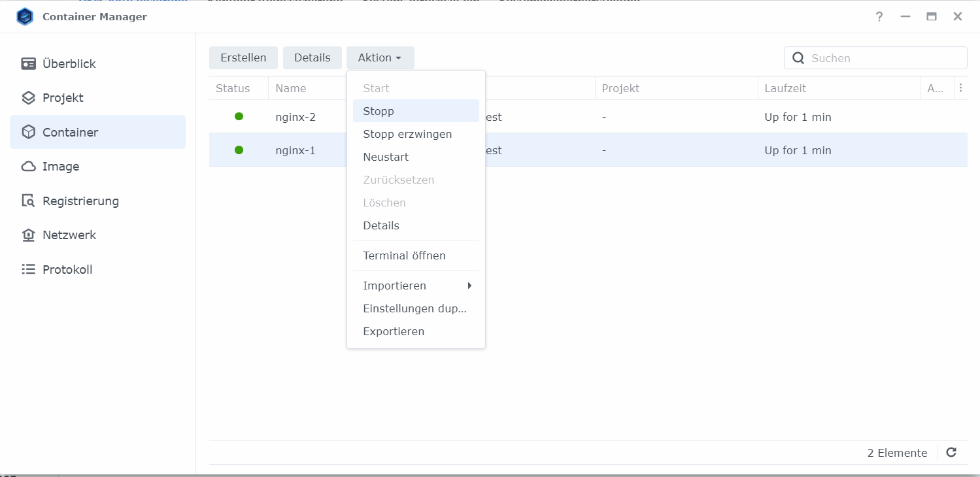Select Terminal öffnen from the menu

404,255
